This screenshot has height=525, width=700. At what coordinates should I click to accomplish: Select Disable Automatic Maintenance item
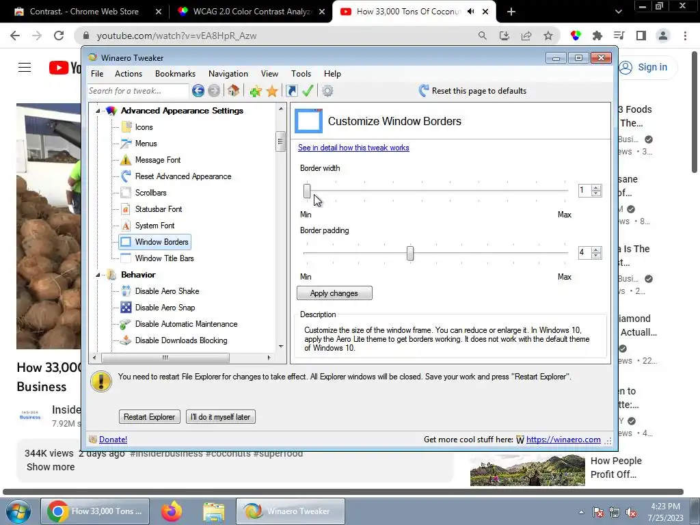click(x=186, y=324)
